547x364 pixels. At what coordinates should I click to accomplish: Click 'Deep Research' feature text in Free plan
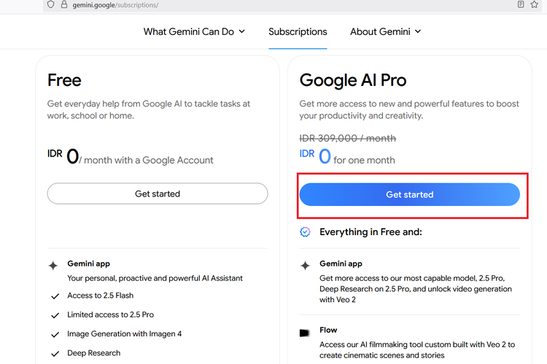pyautogui.click(x=94, y=353)
